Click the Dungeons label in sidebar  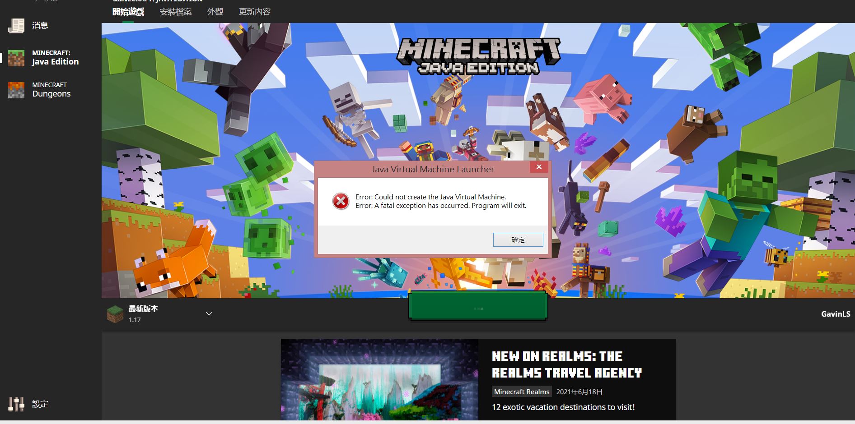click(x=51, y=94)
